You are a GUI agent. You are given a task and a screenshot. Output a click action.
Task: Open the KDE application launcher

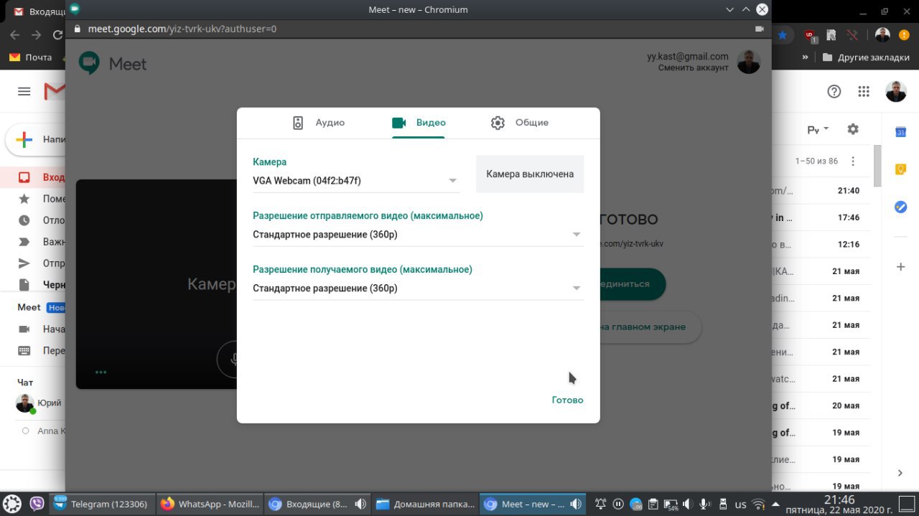tap(12, 504)
